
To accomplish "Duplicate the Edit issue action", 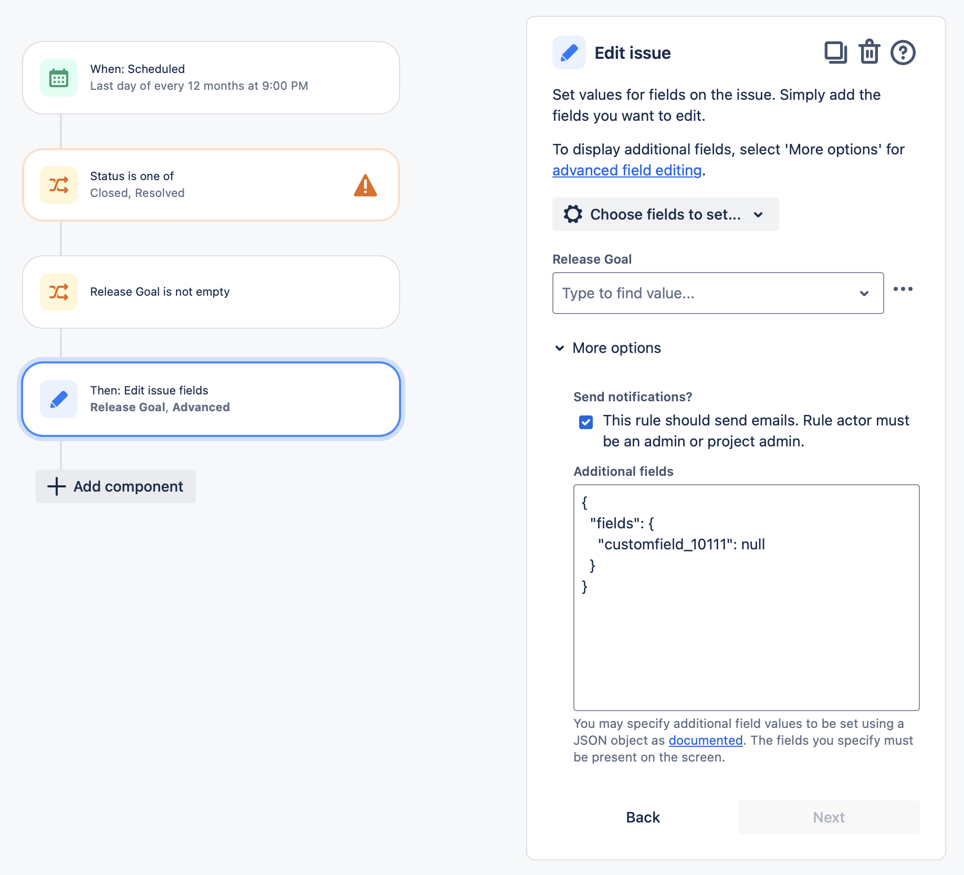I will (835, 53).
